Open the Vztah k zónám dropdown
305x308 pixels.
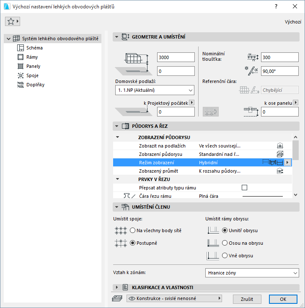click(x=252, y=273)
